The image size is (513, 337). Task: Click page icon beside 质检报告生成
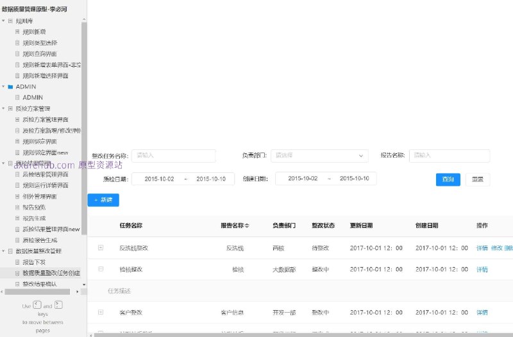[17, 240]
